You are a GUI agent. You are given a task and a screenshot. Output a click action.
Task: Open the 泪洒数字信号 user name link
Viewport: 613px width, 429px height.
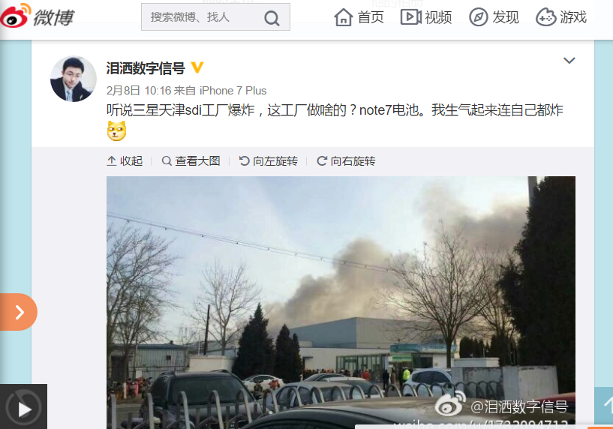tap(146, 68)
